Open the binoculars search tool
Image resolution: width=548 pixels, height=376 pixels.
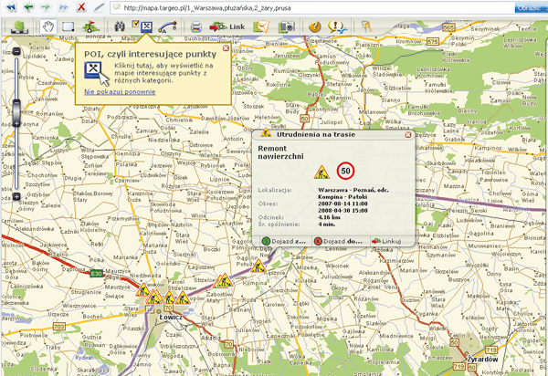point(117,26)
